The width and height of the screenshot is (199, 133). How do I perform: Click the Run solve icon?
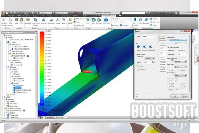(x=88, y=21)
